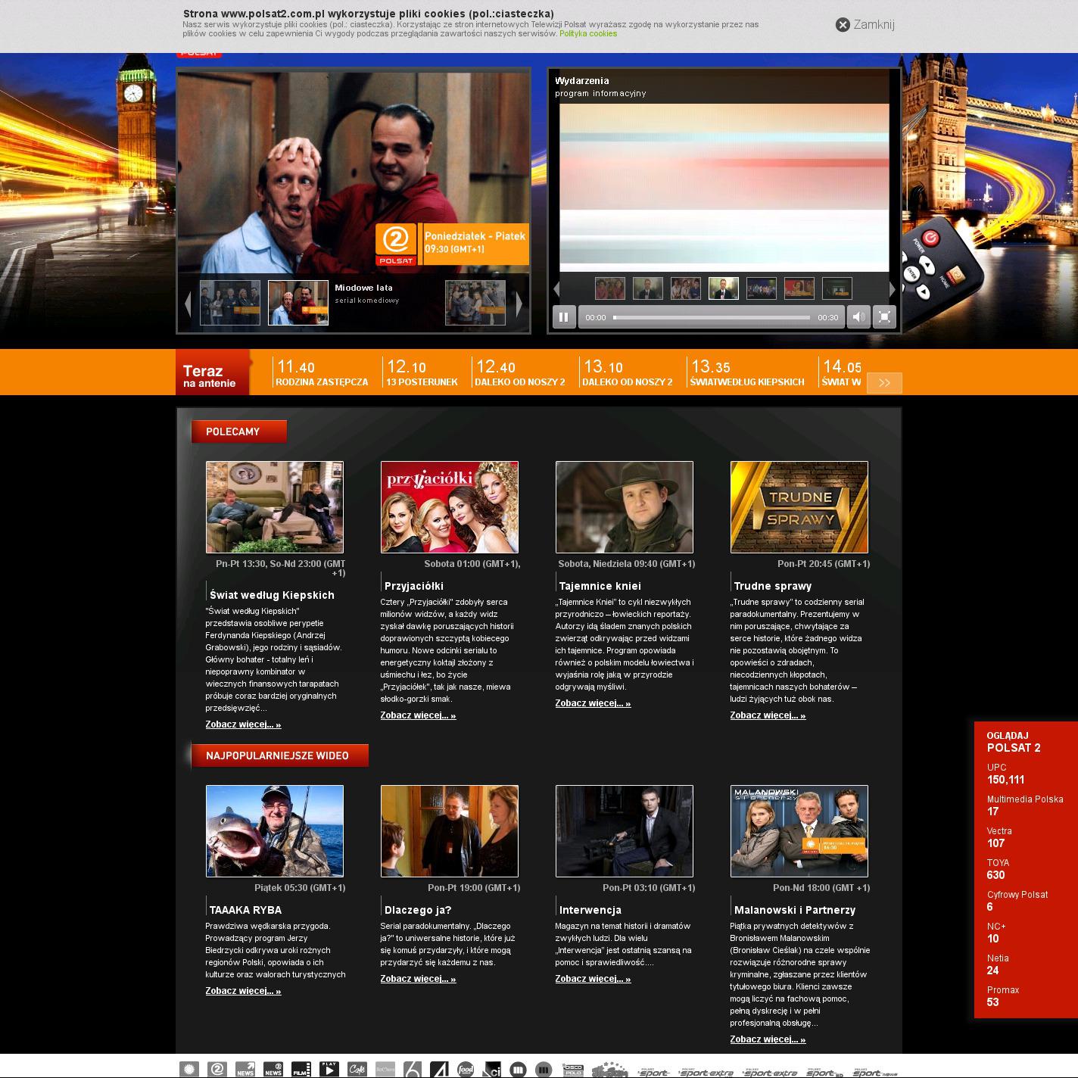1078x1078 pixels.
Task: Select 13.35 Świat według Kiepskich schedule entry
Action: click(746, 373)
